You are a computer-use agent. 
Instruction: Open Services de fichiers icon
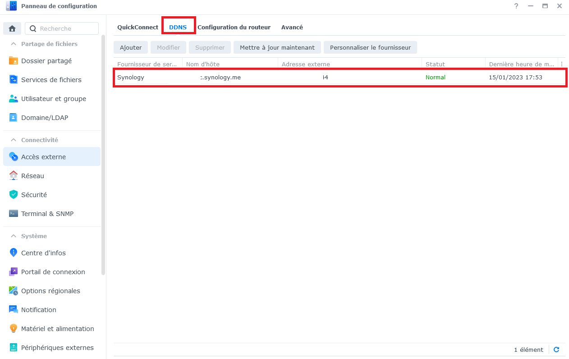tap(14, 80)
